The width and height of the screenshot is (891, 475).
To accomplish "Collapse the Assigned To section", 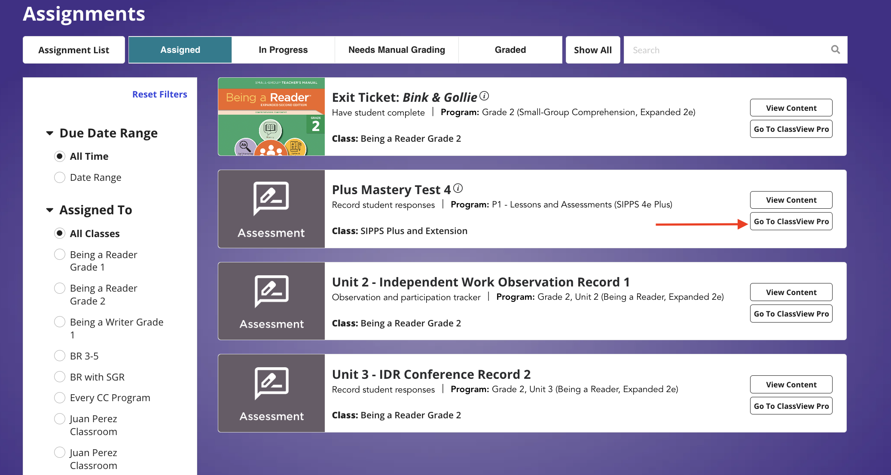I will click(x=50, y=210).
